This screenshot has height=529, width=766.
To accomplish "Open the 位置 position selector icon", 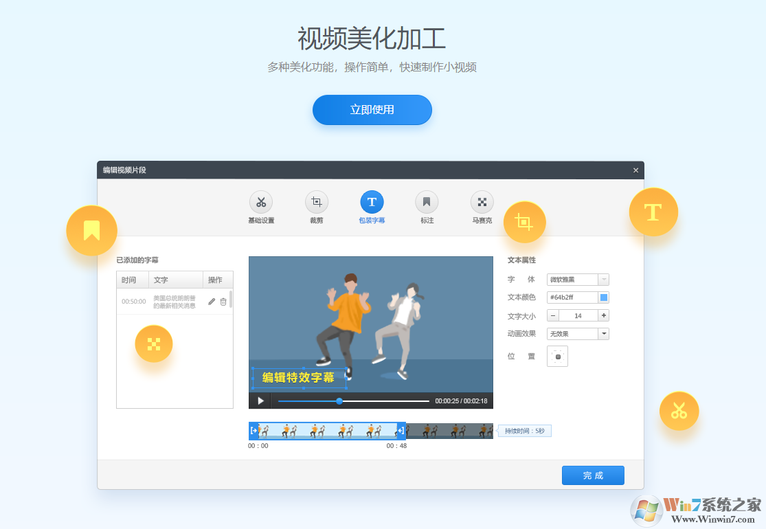I will coord(557,356).
